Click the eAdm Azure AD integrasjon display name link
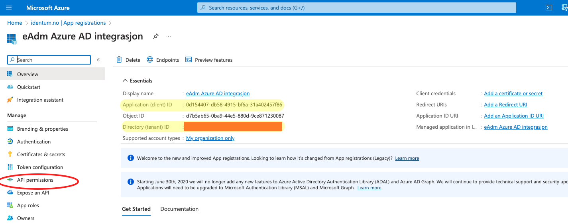This screenshot has height=224, width=568. (218, 93)
